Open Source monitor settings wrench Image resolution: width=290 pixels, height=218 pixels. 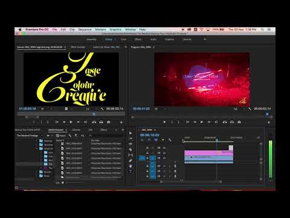tap(102, 109)
